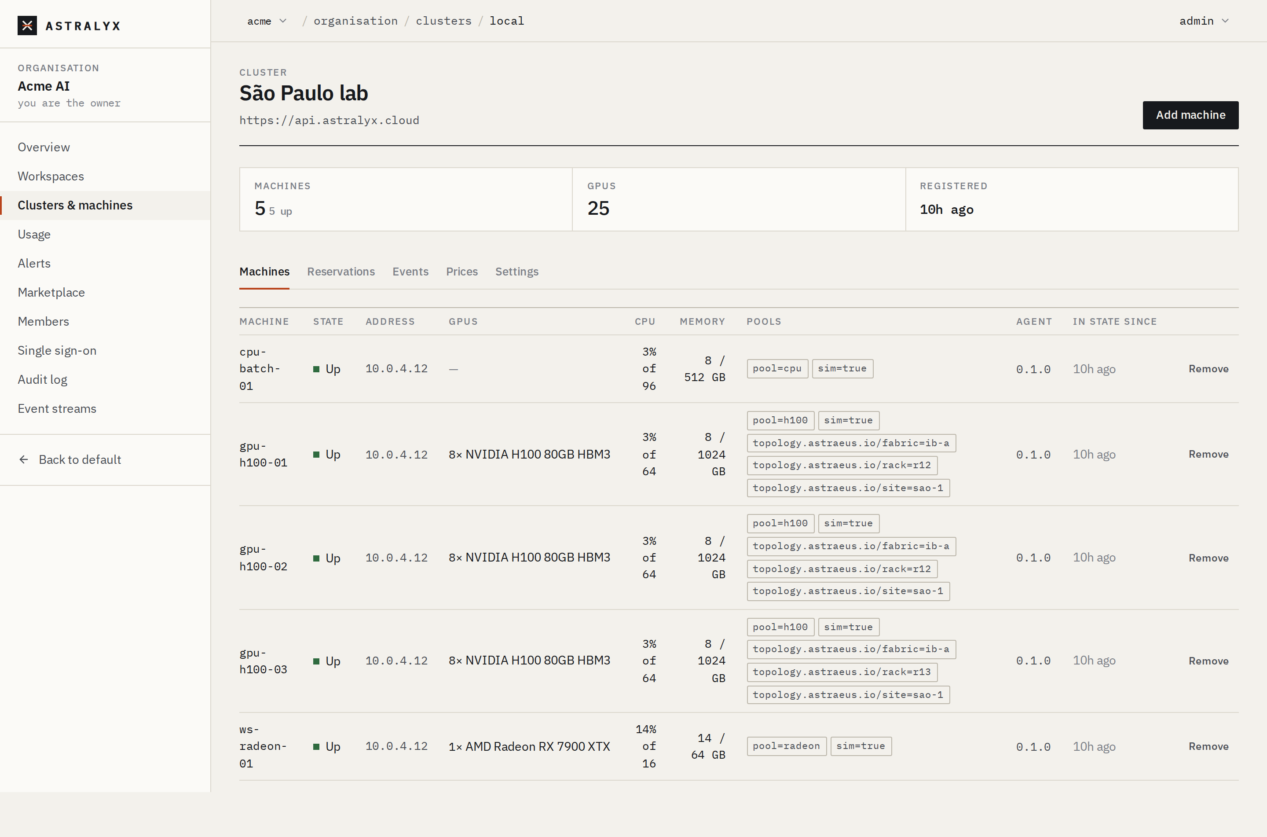1267x837 pixels.
Task: Go to Usage in the sidebar
Action: (x=105, y=235)
